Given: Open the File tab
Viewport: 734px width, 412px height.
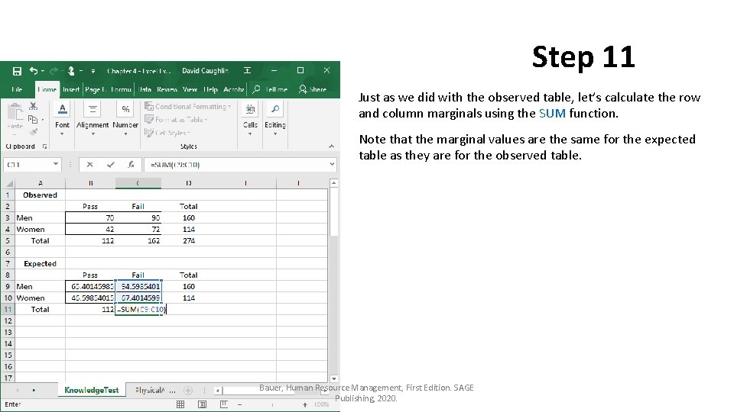Looking at the screenshot, I should tap(16, 89).
